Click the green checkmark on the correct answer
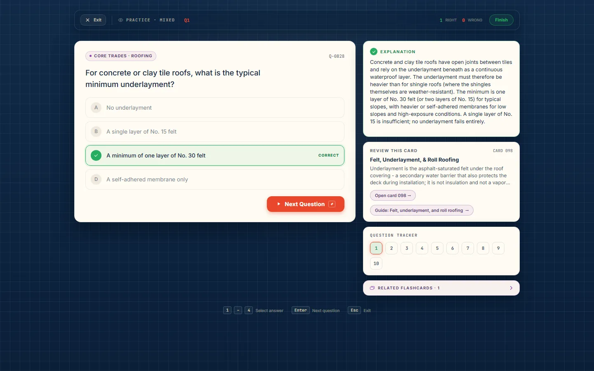Screen dimensions: 594x371 click(x=96, y=155)
